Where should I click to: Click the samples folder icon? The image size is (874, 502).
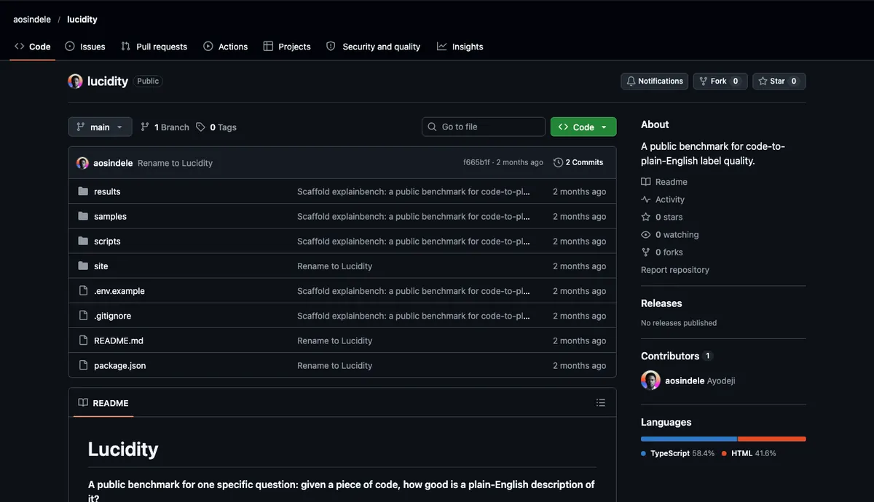83,216
